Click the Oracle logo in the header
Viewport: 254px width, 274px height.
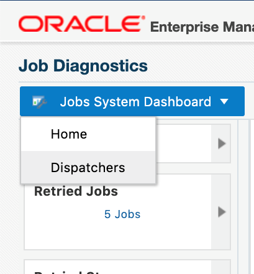coord(82,24)
